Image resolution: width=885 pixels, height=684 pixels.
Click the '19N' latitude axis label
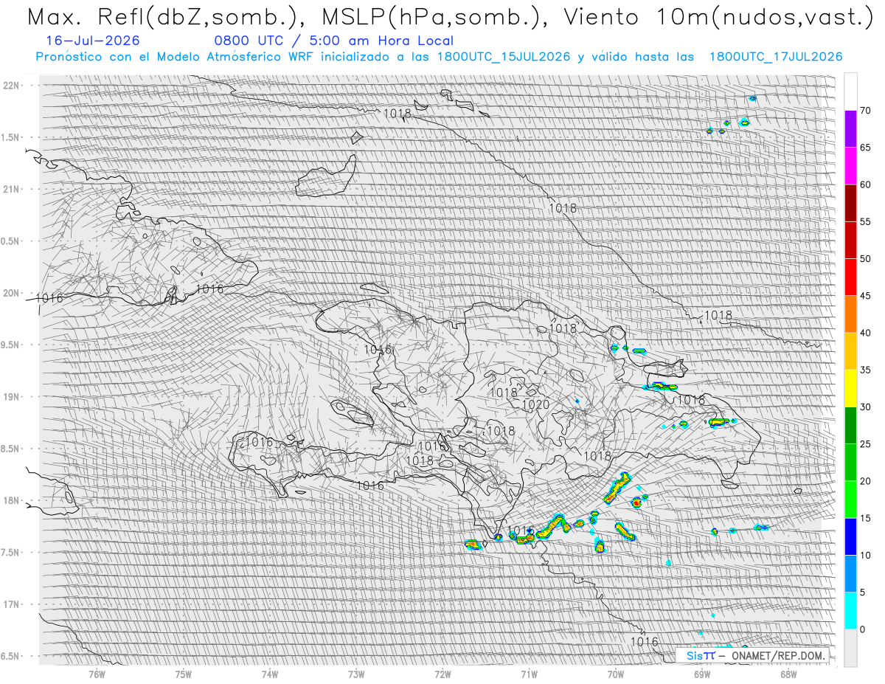pyautogui.click(x=11, y=397)
